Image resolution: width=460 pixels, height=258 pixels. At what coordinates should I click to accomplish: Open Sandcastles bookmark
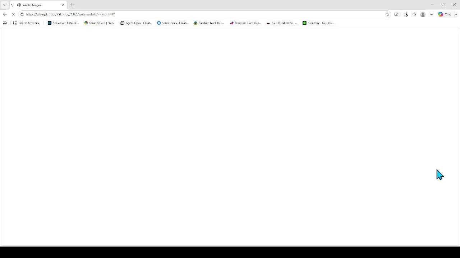(172, 23)
